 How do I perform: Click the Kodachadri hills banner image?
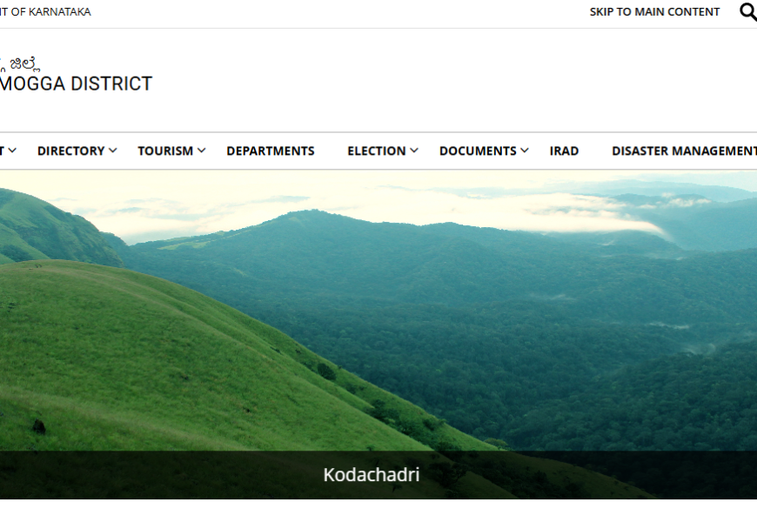point(378,311)
